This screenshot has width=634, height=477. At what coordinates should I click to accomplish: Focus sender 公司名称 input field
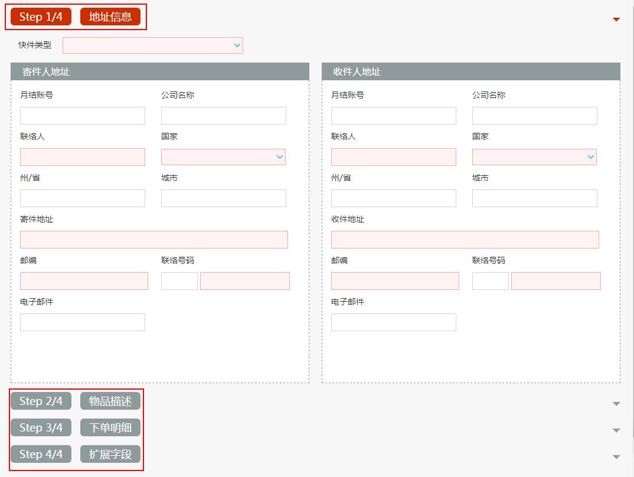coord(223,116)
